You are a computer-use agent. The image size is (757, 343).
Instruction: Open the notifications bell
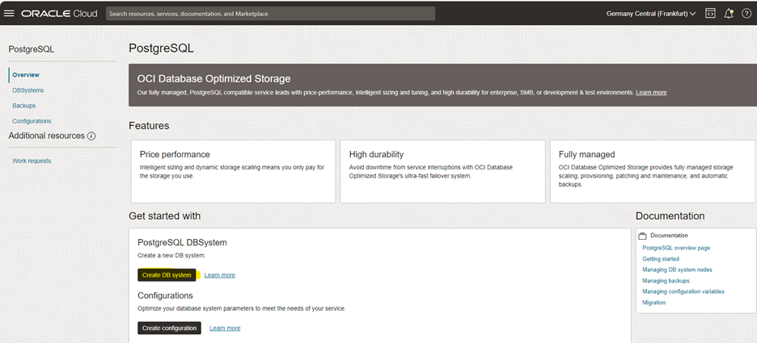click(x=729, y=14)
